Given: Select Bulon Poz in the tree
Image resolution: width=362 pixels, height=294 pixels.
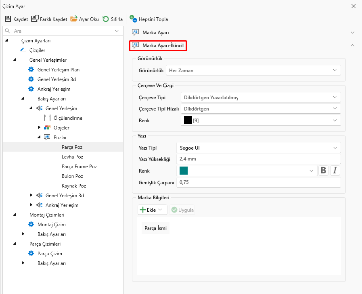Looking at the screenshot, I should click(x=73, y=176).
